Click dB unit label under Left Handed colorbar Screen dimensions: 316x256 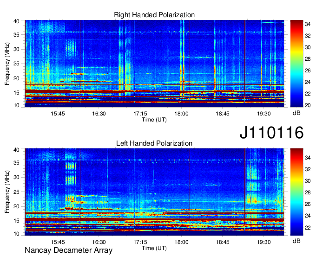pyautogui.click(x=296, y=241)
